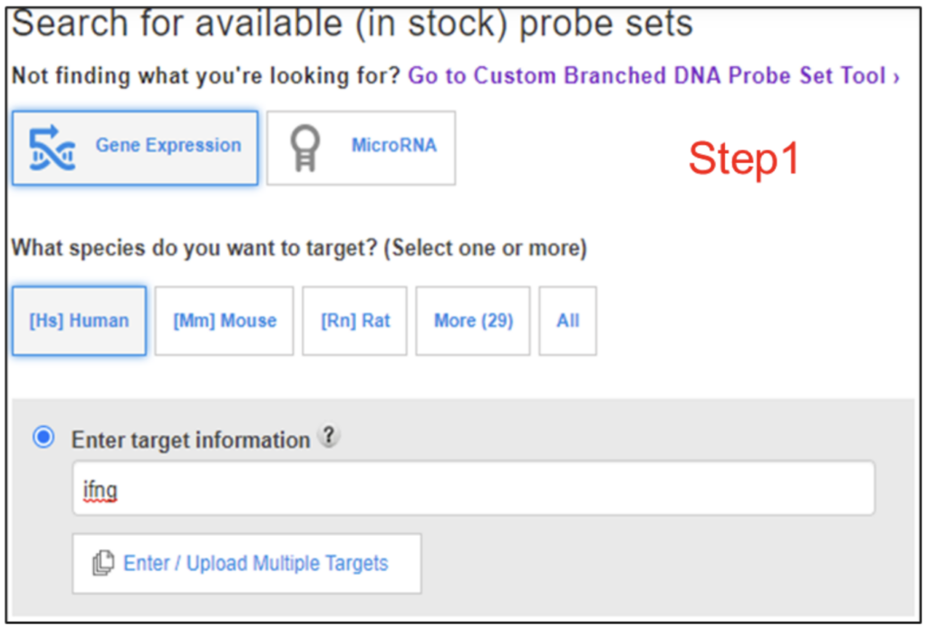Click the MicroRNA hairpin loop icon

(304, 148)
